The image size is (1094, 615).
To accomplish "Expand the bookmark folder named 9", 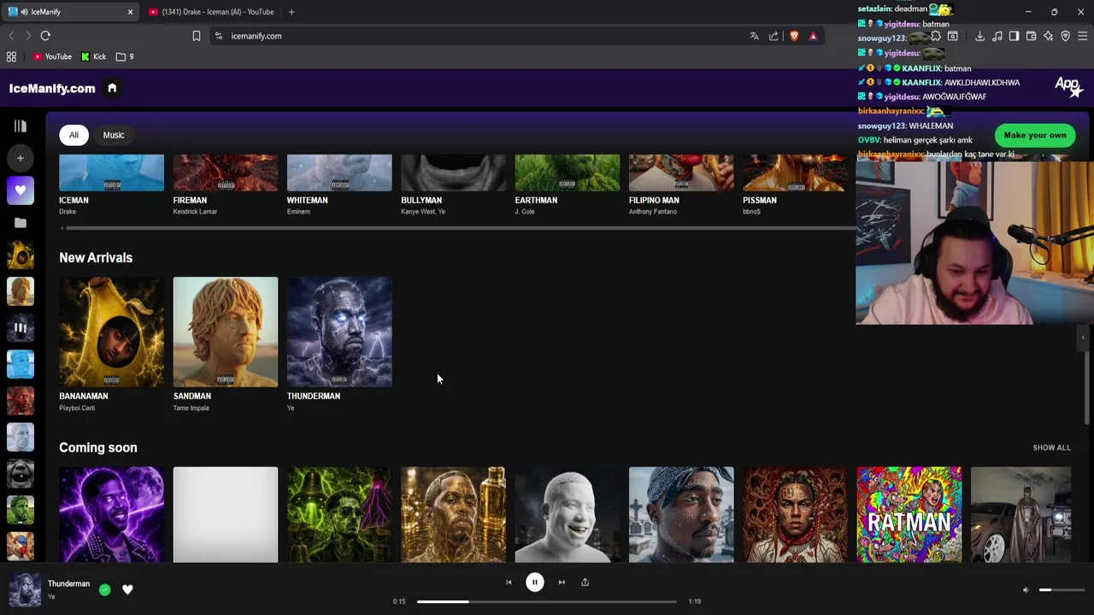I will point(125,56).
